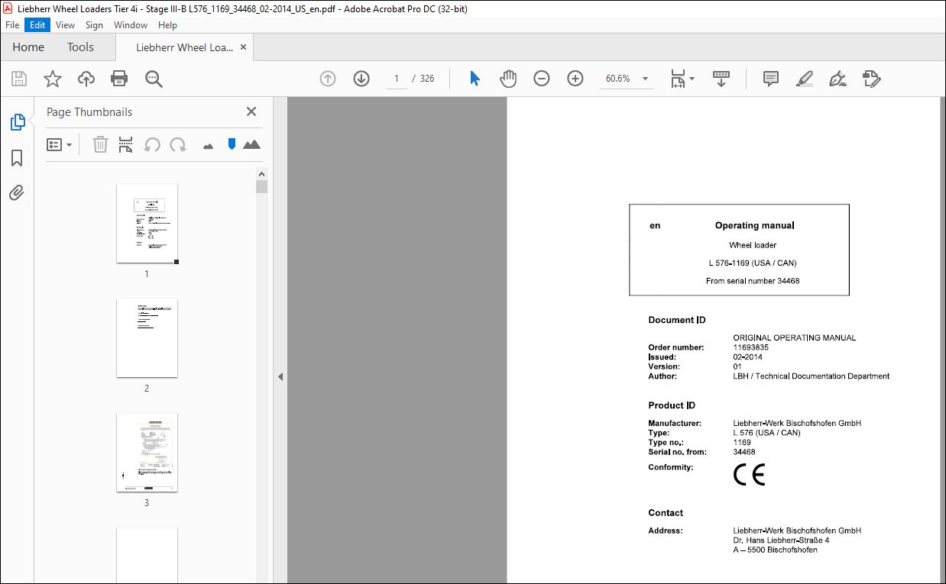This screenshot has width=946, height=584.
Task: Click 'Document ID' heading
Action: click(x=677, y=320)
